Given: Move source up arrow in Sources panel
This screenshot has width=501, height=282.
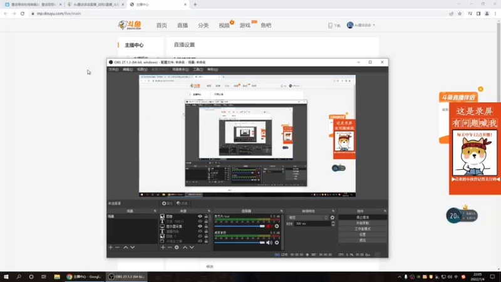Looking at the screenshot, I should tap(185, 248).
